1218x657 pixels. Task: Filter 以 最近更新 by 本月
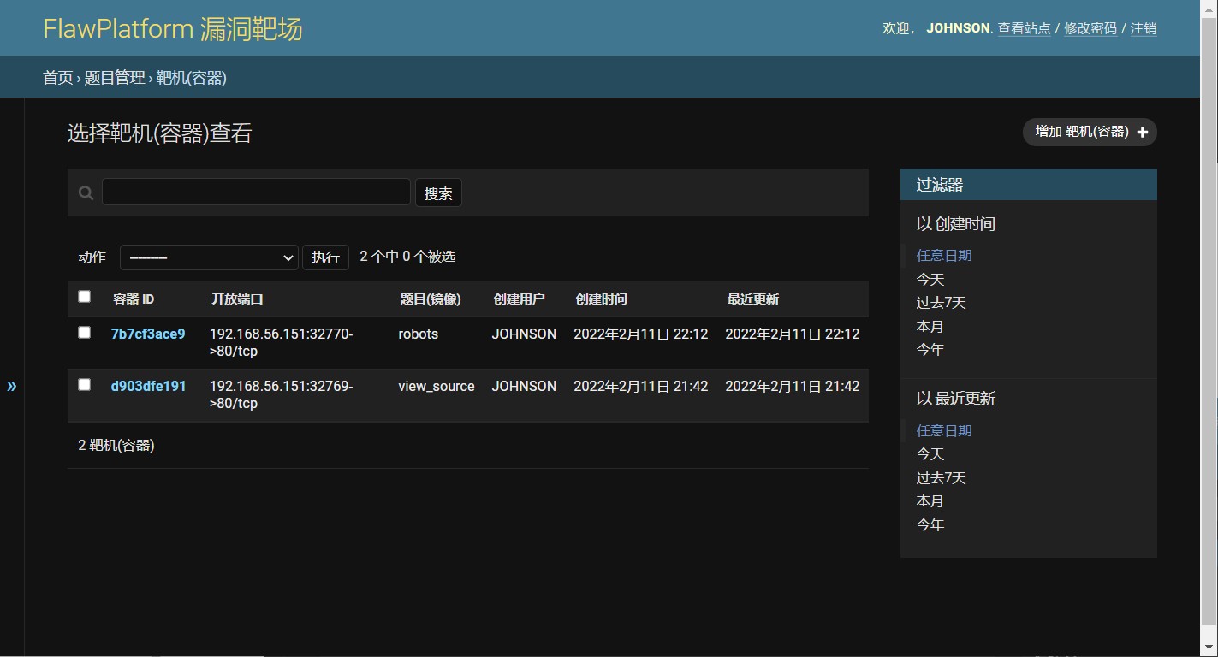930,500
